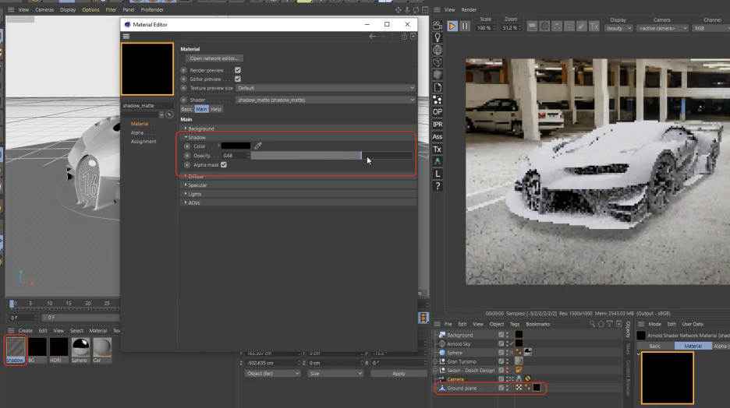The height and width of the screenshot is (408, 730).
Task: Pause the IPR render
Action: click(x=465, y=26)
